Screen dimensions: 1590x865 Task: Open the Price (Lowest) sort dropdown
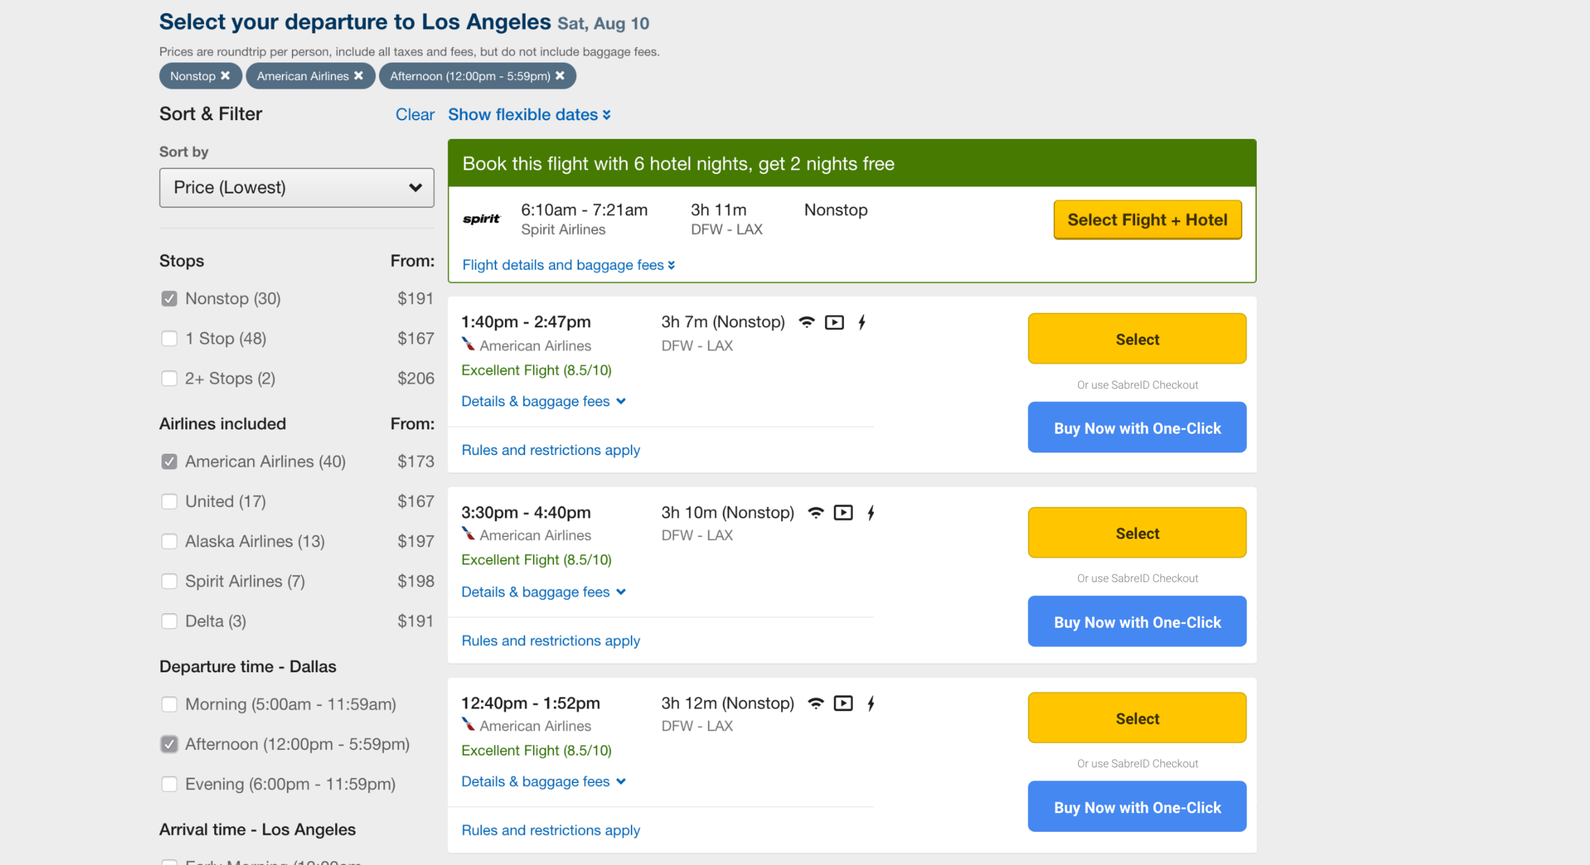point(296,187)
